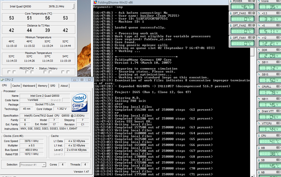This screenshot has height=177, width=281.
Task: Click the thermometer icon beside NB sensor
Action: click(x=259, y=172)
